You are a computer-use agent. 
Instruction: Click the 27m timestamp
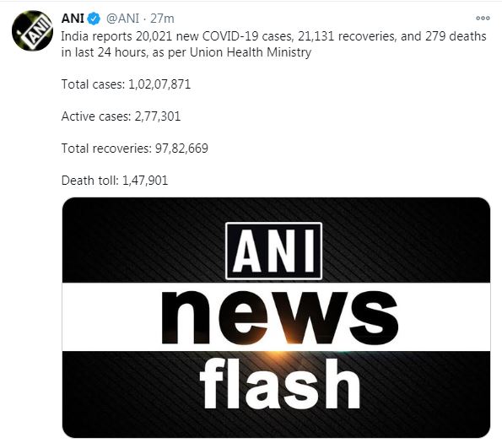pyautogui.click(x=162, y=19)
